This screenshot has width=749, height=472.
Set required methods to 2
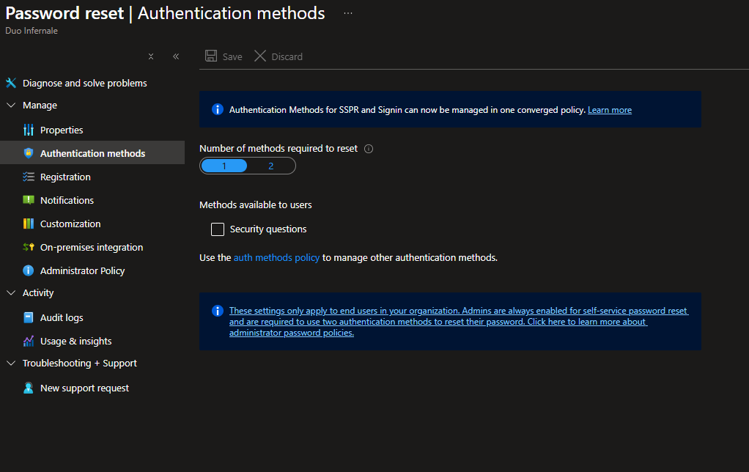pos(270,166)
